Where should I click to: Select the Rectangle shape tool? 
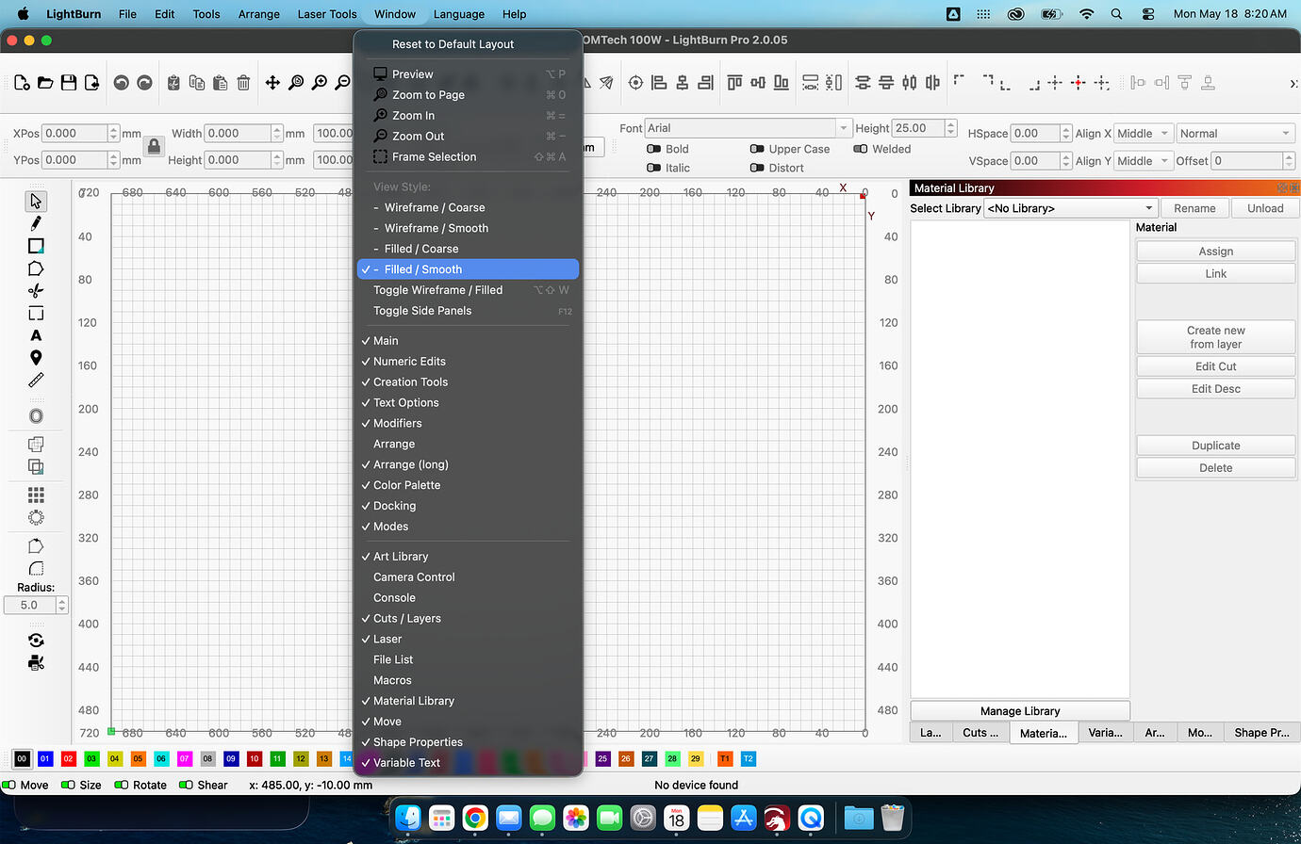click(36, 246)
